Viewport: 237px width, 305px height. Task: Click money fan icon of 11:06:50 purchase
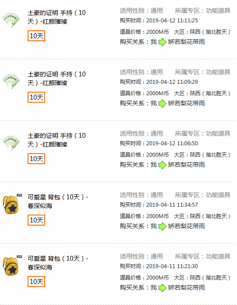point(11,143)
